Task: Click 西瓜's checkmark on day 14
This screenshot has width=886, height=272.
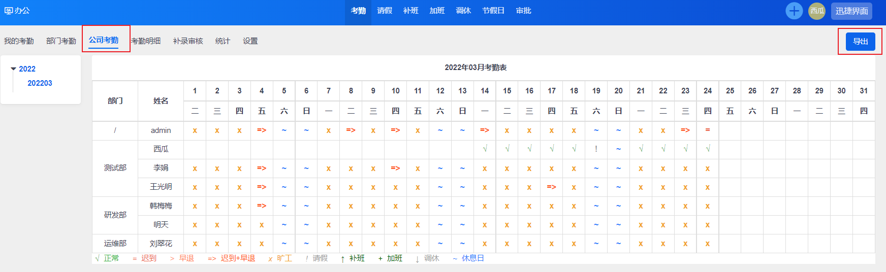Action: click(x=485, y=149)
